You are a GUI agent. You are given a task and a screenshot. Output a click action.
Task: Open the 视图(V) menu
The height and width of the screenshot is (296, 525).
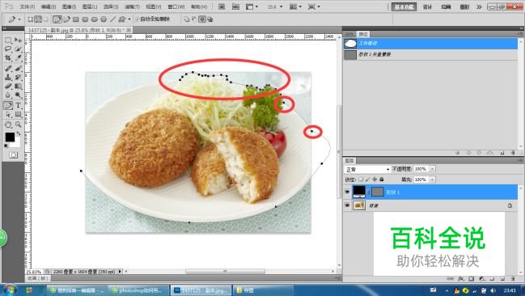point(154,6)
